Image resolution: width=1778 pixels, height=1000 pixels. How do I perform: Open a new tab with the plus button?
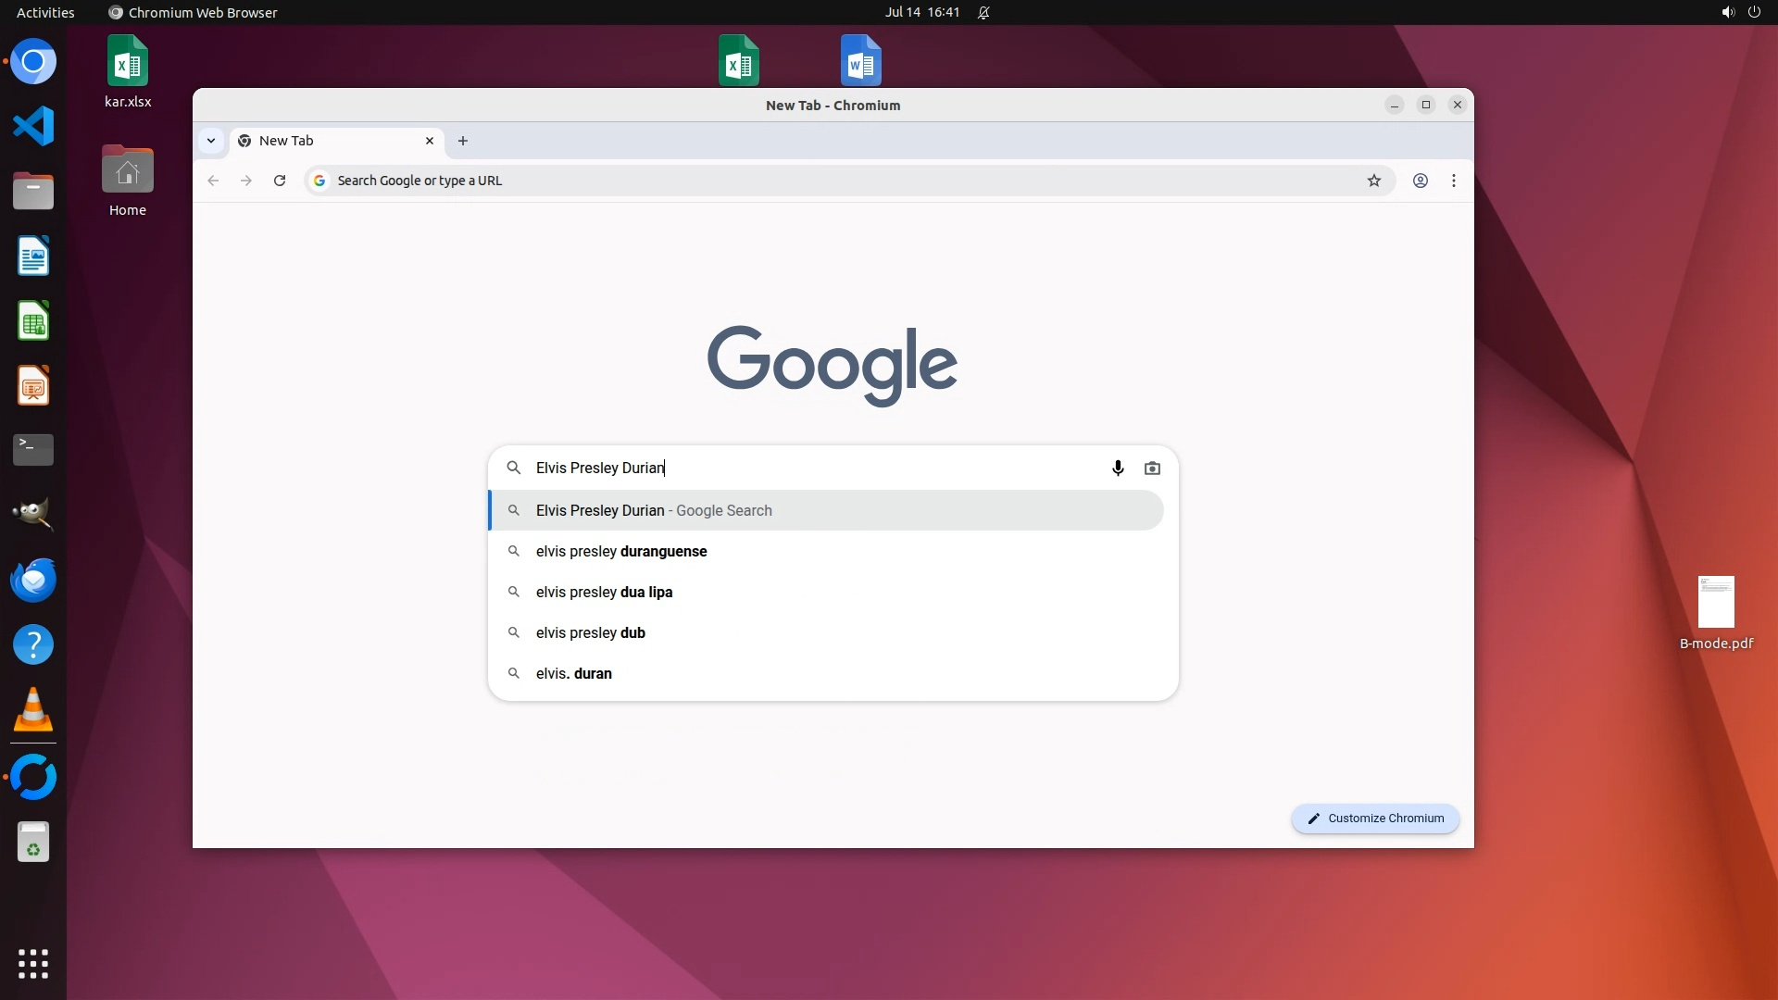pos(463,141)
